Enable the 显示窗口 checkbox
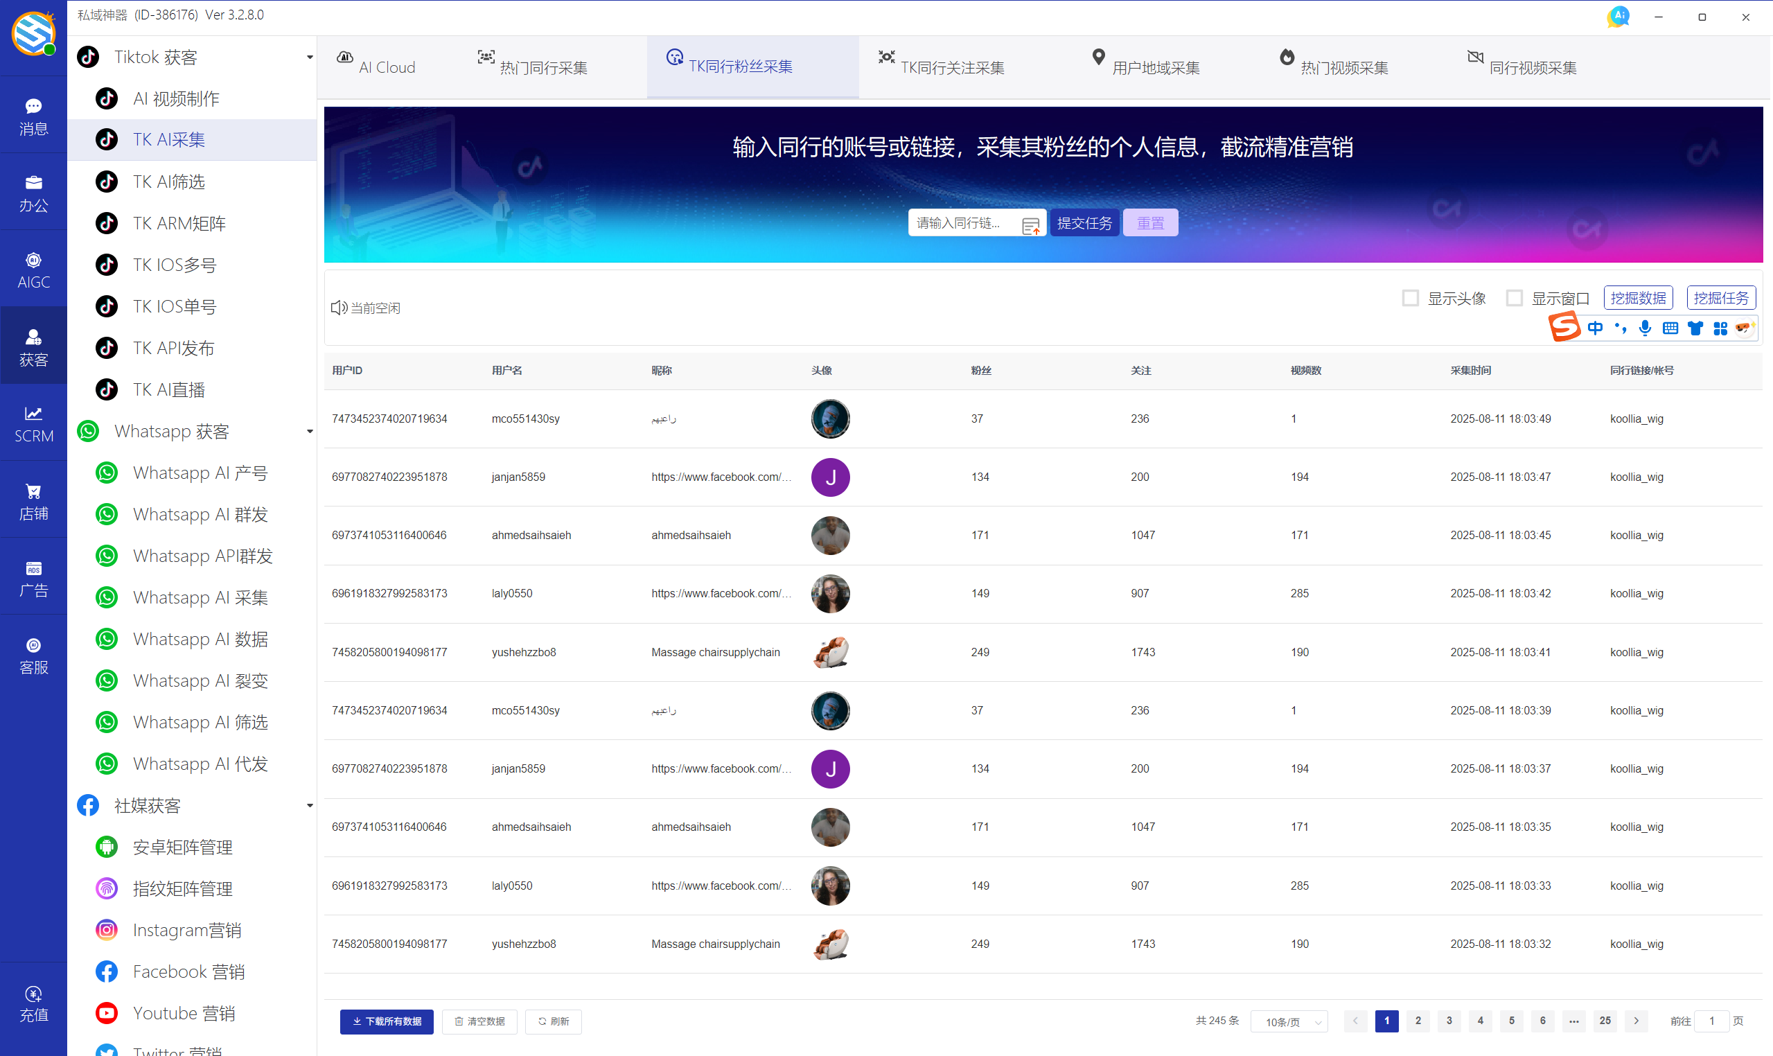The width and height of the screenshot is (1773, 1056). (1514, 298)
